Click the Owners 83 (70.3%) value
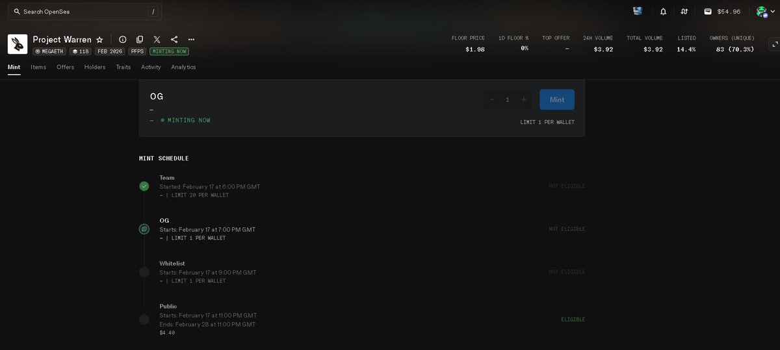Viewport: 780px width, 350px height. tap(735, 49)
